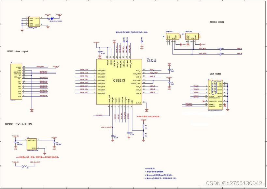Viewport: 267px width, 189px height.
Task: Select the large CS5213 text inside the chip
Action: coord(119,80)
